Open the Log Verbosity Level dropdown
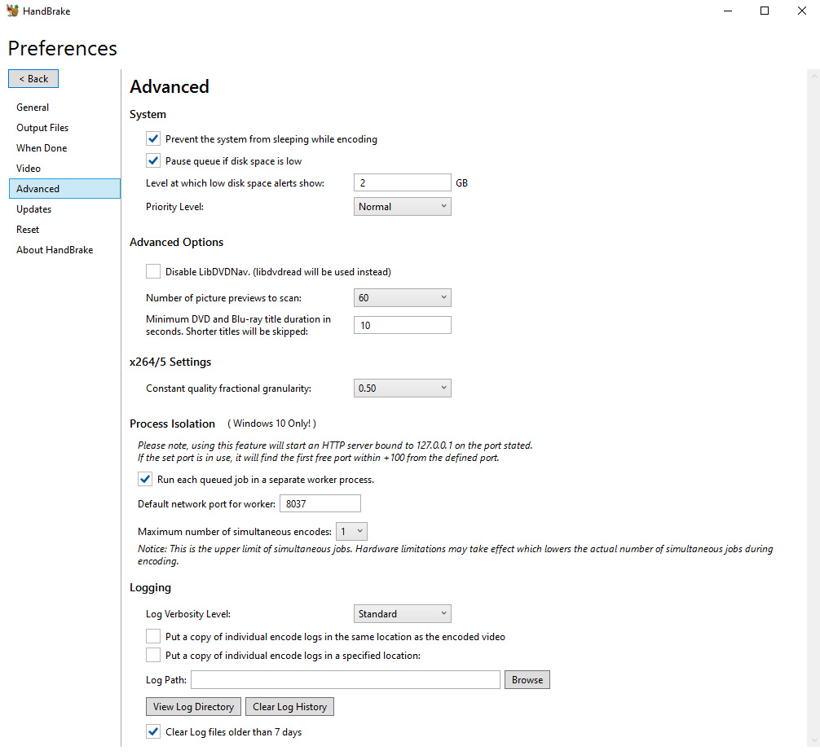Screen dimensions: 820x755 (x=402, y=614)
